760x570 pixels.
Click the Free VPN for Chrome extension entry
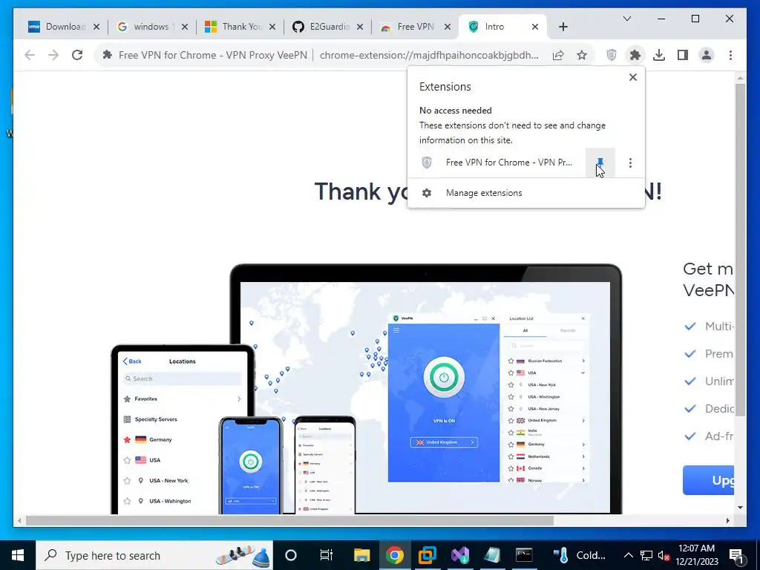pos(497,163)
